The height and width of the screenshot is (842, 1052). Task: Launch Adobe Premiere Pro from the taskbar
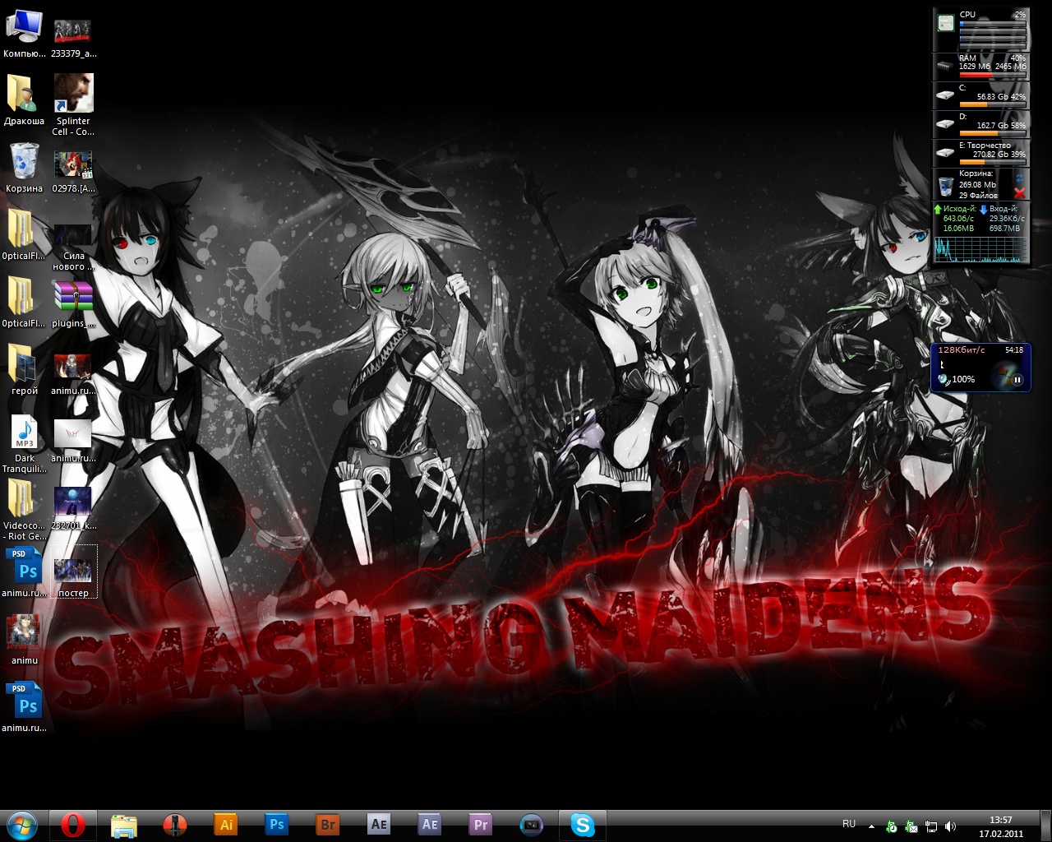480,825
